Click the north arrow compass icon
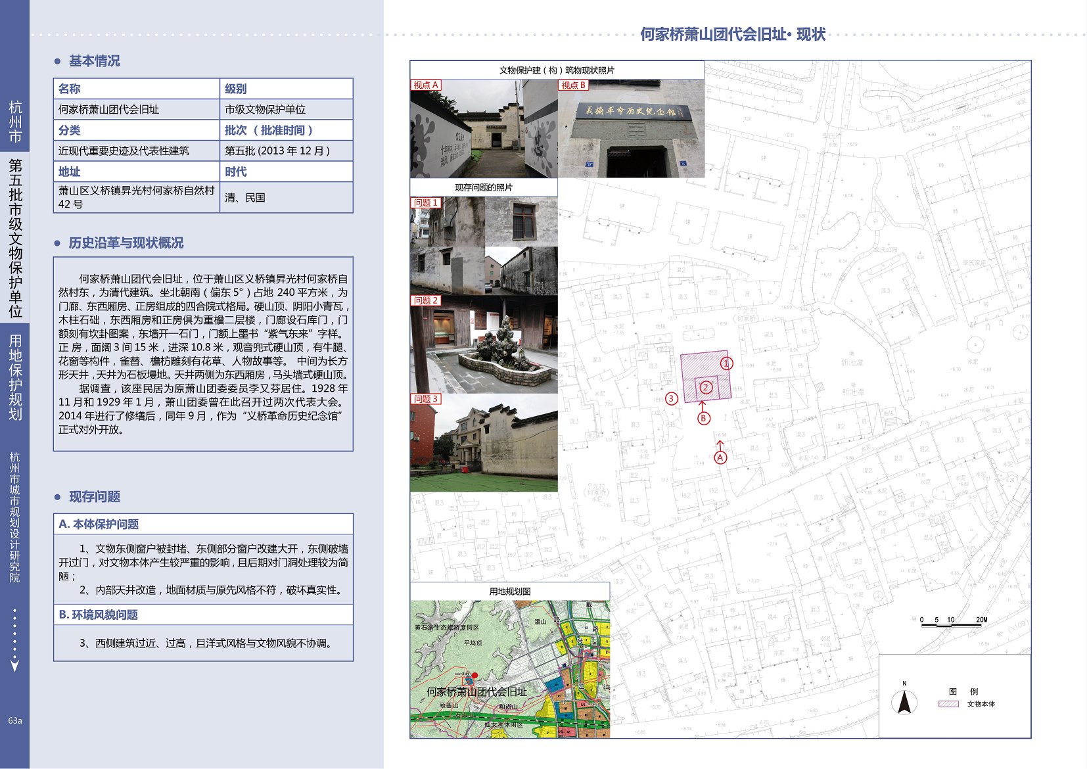This screenshot has height=769, width=1087. [x=904, y=702]
